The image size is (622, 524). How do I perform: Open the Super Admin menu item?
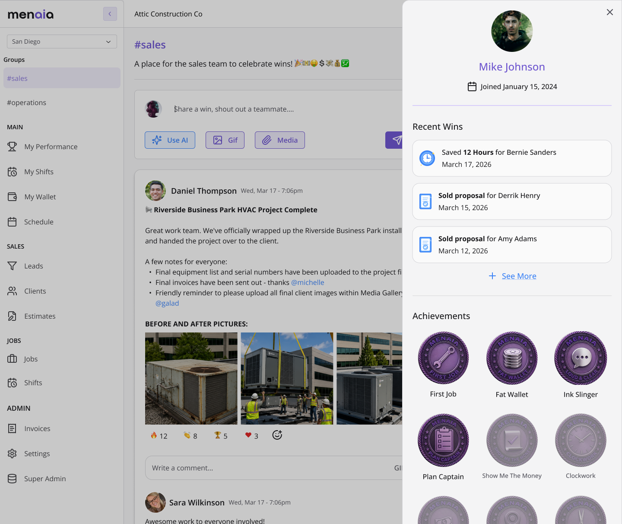(x=37, y=479)
